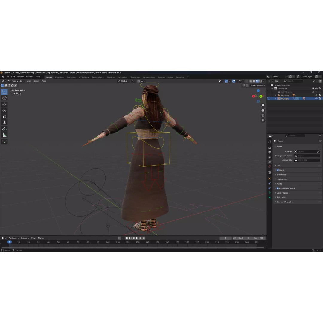The image size is (323, 323).
Task: Select the Rotate tool
Action: (x=4, y=110)
